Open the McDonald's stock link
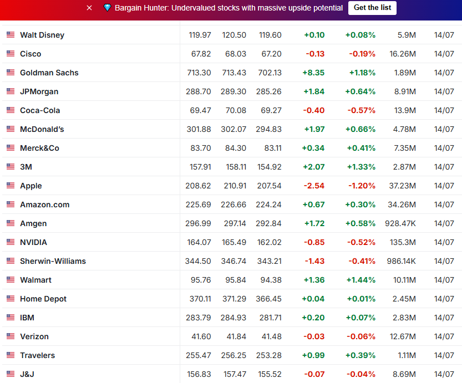The image size is (462, 383). [x=42, y=129]
